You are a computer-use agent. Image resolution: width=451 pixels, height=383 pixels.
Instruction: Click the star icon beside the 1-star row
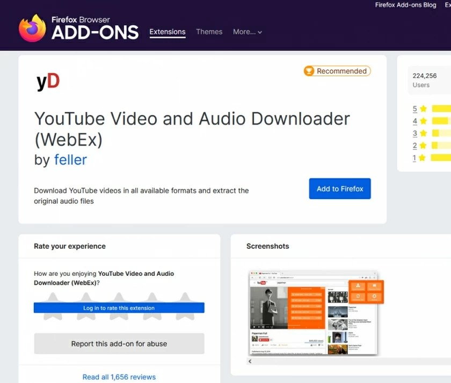[424, 158]
